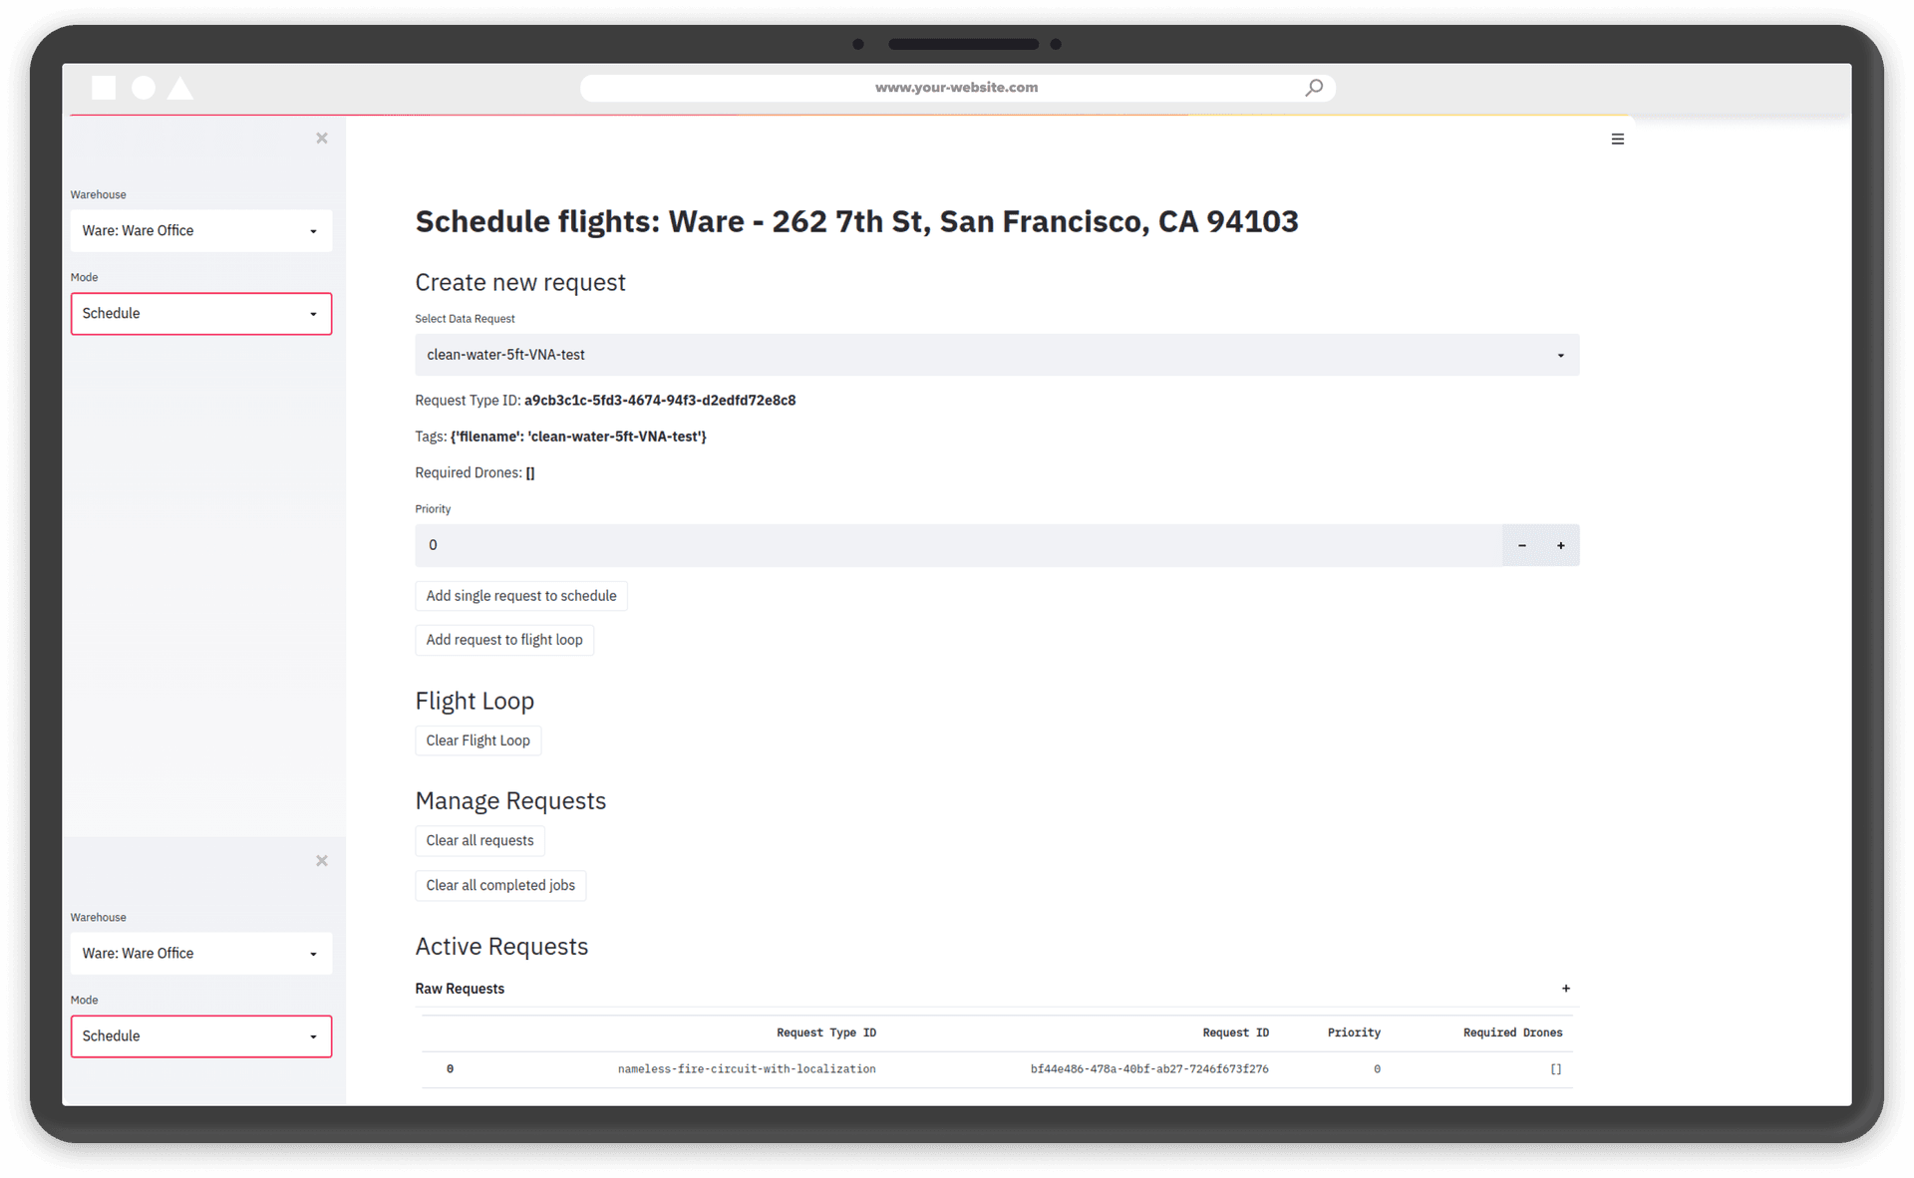Click Add single request to schedule
This screenshot has width=1914, height=1178.
520,596
